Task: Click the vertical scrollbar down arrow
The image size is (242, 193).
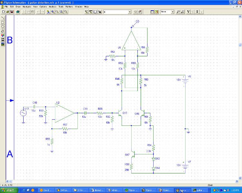Action: (x=240, y=178)
